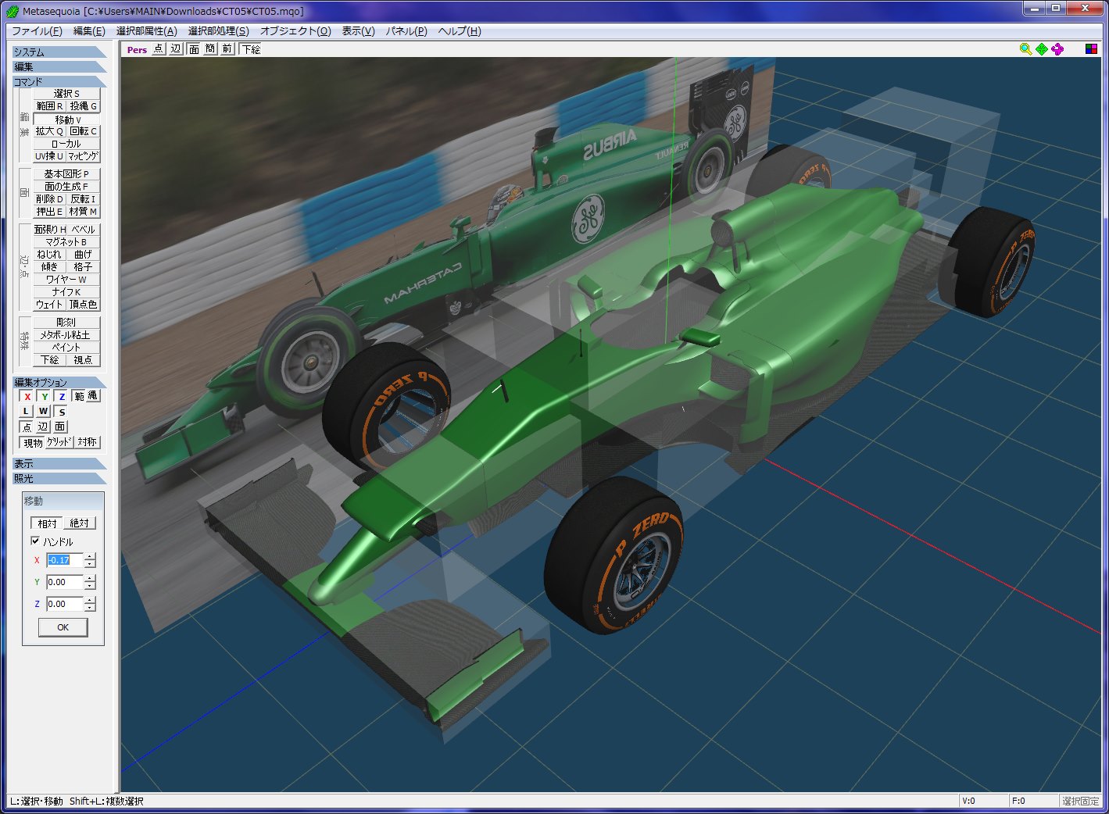This screenshot has height=814, width=1109.
Task: Toggle the Y axis edit option
Action: (x=45, y=396)
